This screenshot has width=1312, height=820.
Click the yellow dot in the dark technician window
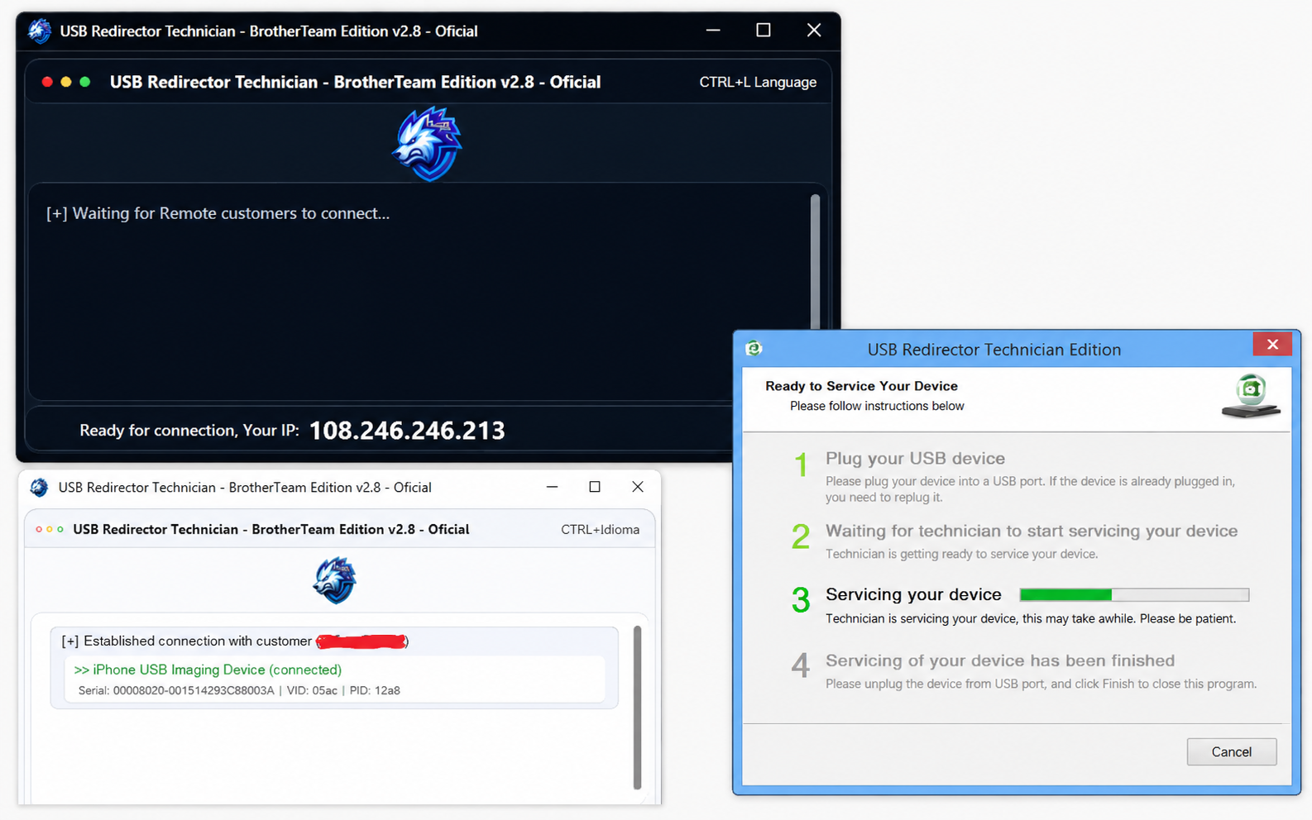point(66,82)
